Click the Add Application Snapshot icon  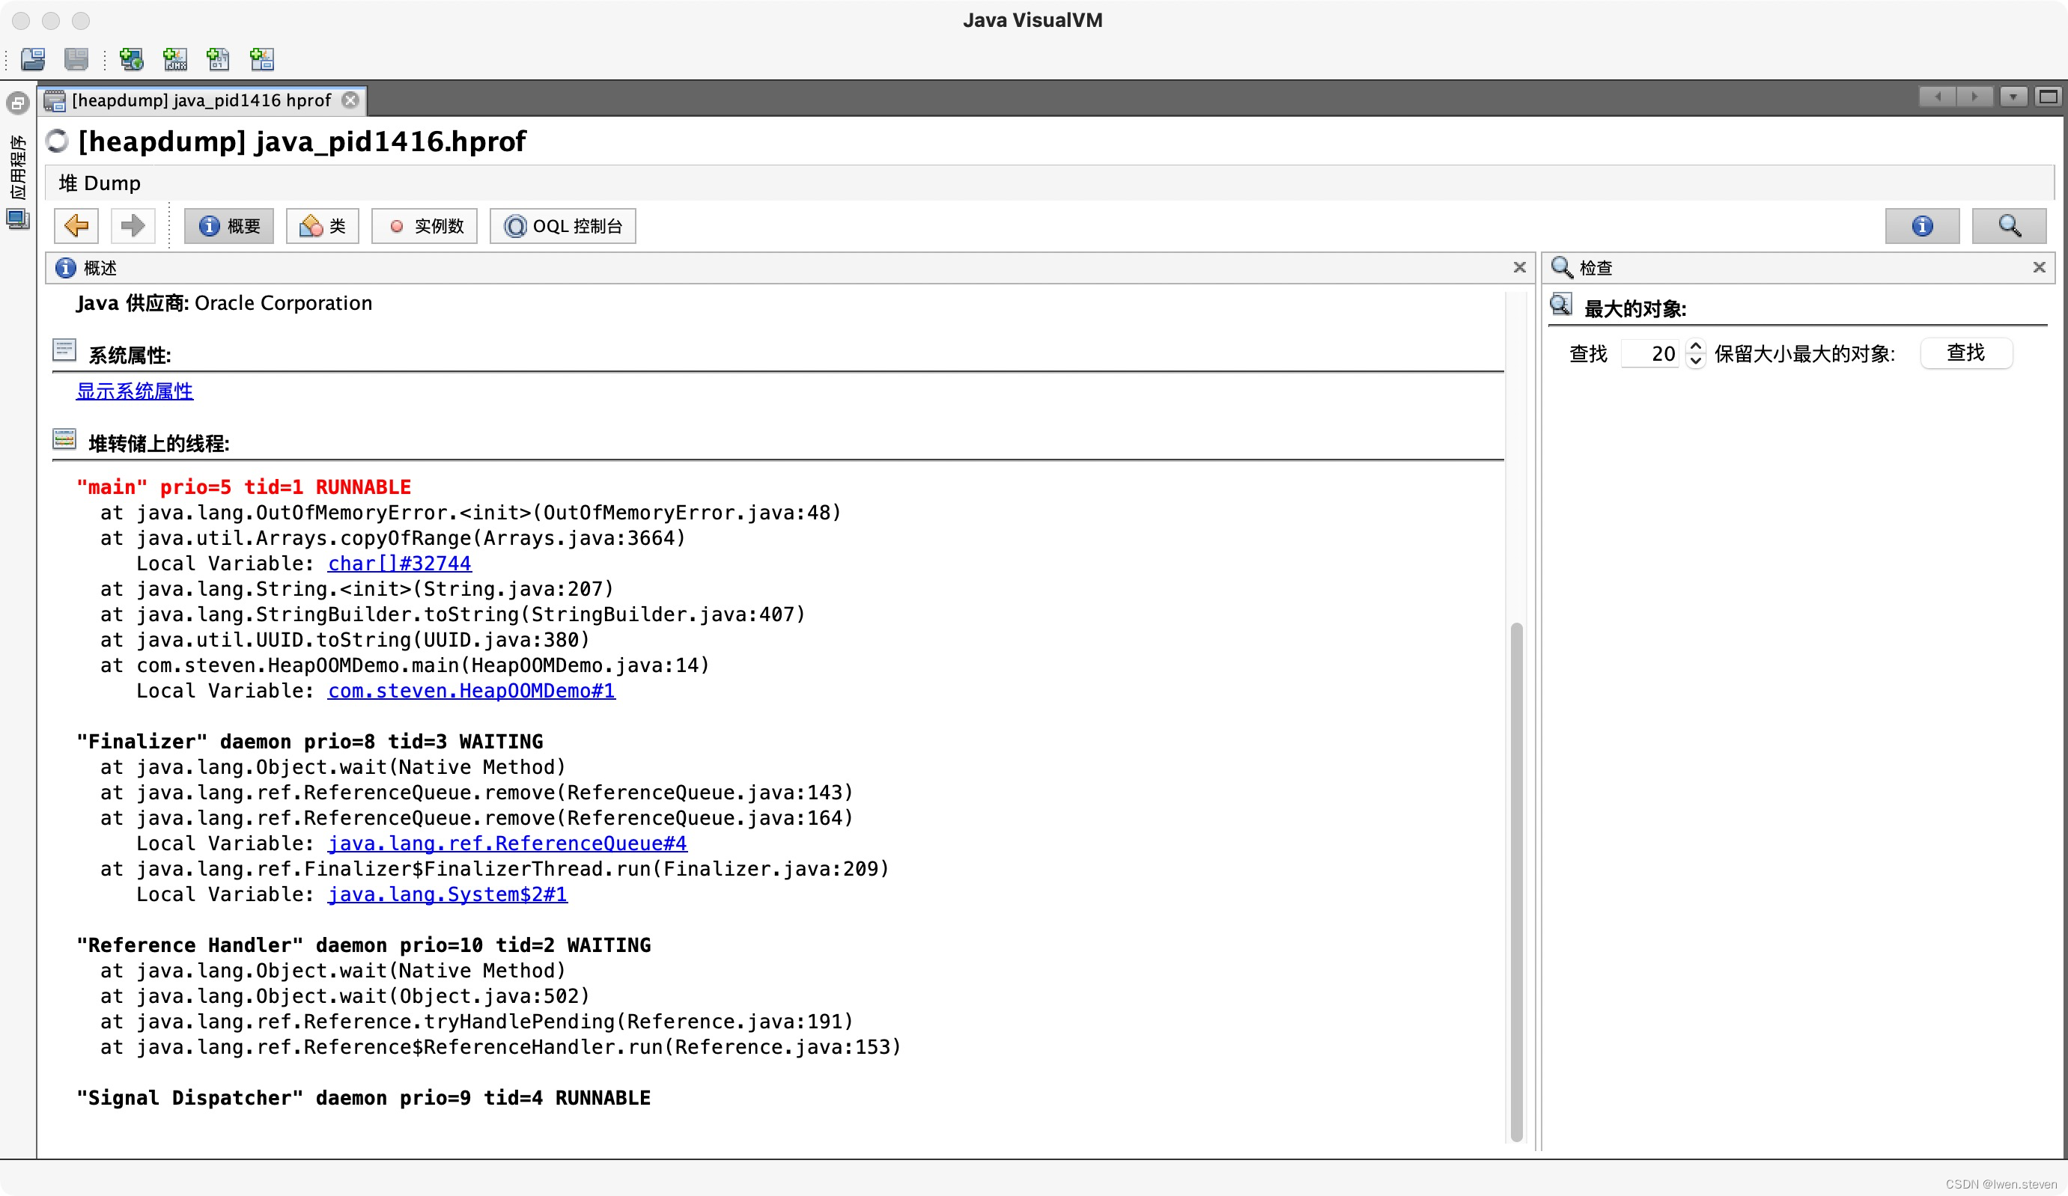point(262,59)
